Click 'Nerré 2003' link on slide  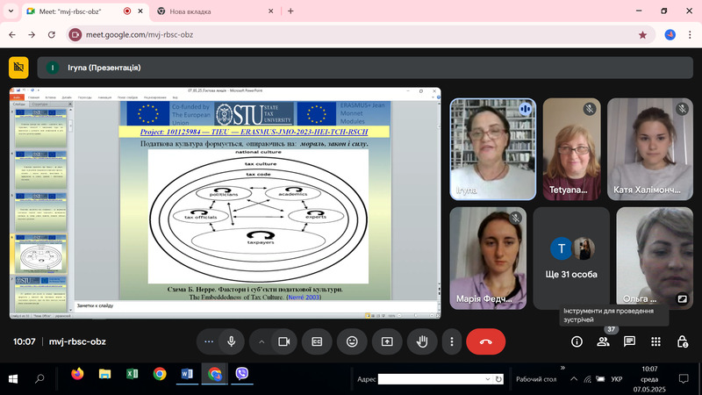point(304,297)
